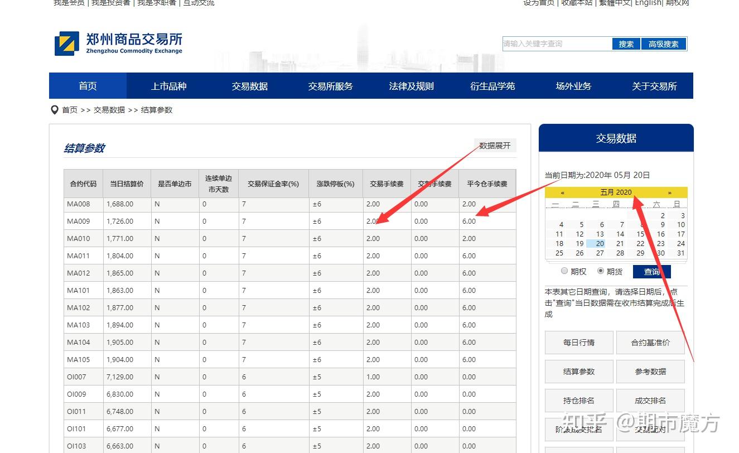Click the 我是求职者 top link
739x453 pixels.
(157, 3)
